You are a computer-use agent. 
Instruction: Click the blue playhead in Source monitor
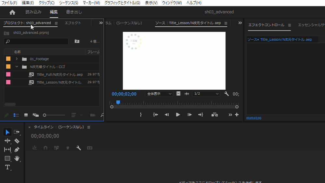[118, 102]
